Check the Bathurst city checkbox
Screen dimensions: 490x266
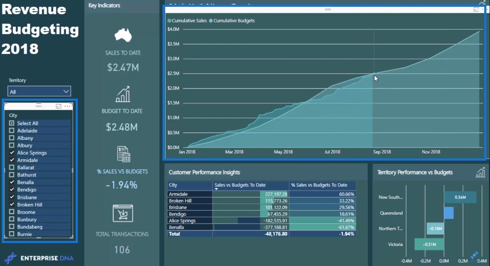pos(12,175)
